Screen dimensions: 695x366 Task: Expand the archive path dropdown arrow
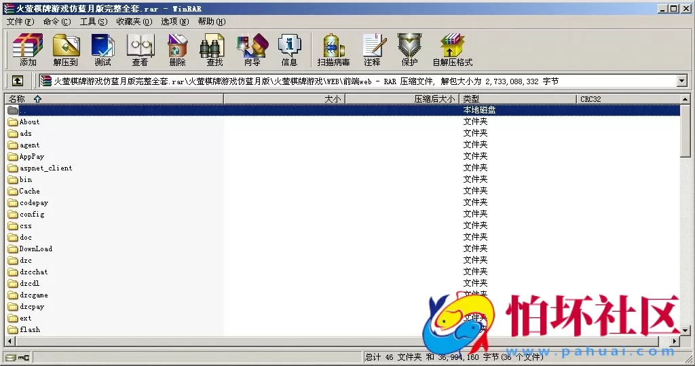click(x=682, y=81)
